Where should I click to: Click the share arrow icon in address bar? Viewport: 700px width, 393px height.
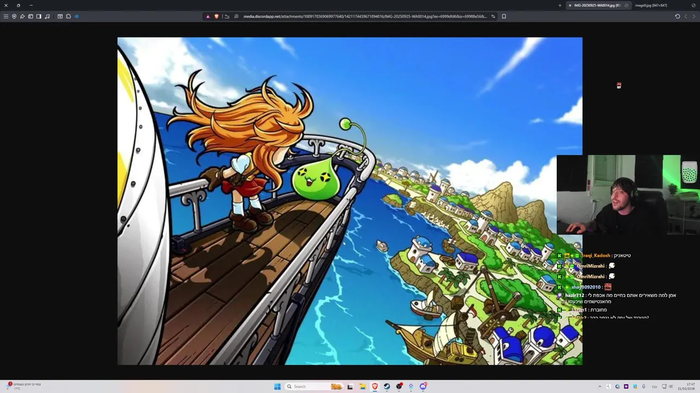(x=227, y=16)
